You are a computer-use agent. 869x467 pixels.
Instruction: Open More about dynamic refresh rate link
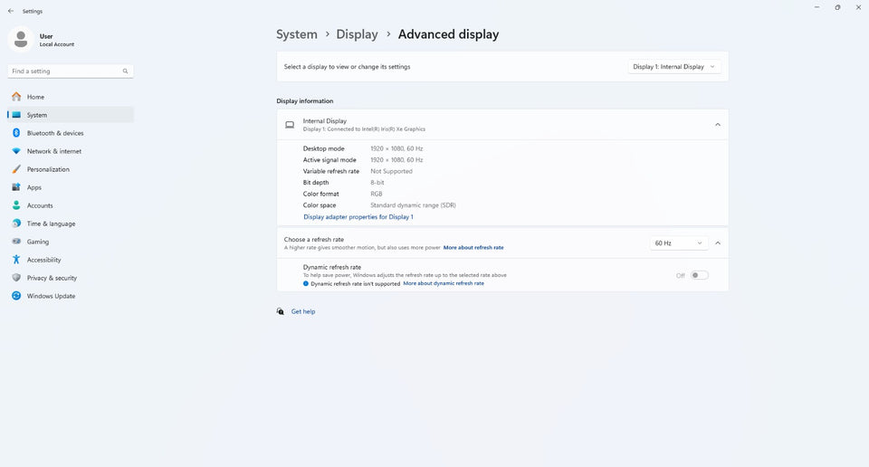(x=444, y=283)
